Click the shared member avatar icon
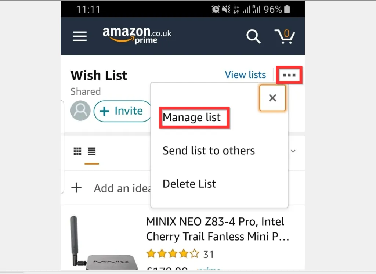 pos(80,111)
